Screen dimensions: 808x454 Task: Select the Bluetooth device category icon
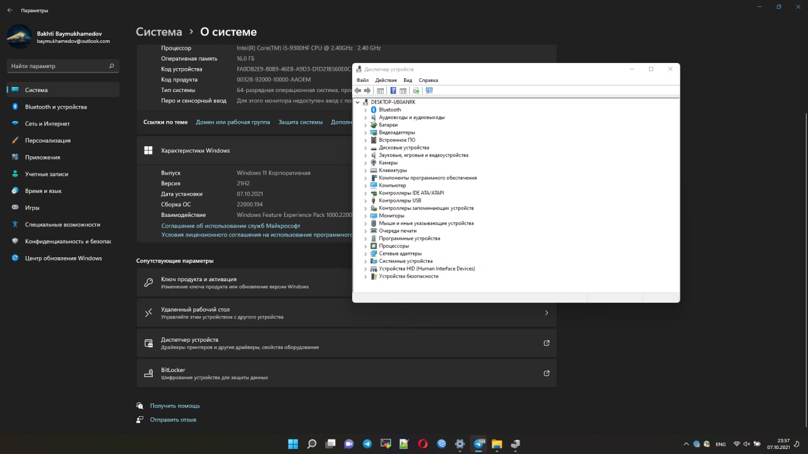coord(374,110)
